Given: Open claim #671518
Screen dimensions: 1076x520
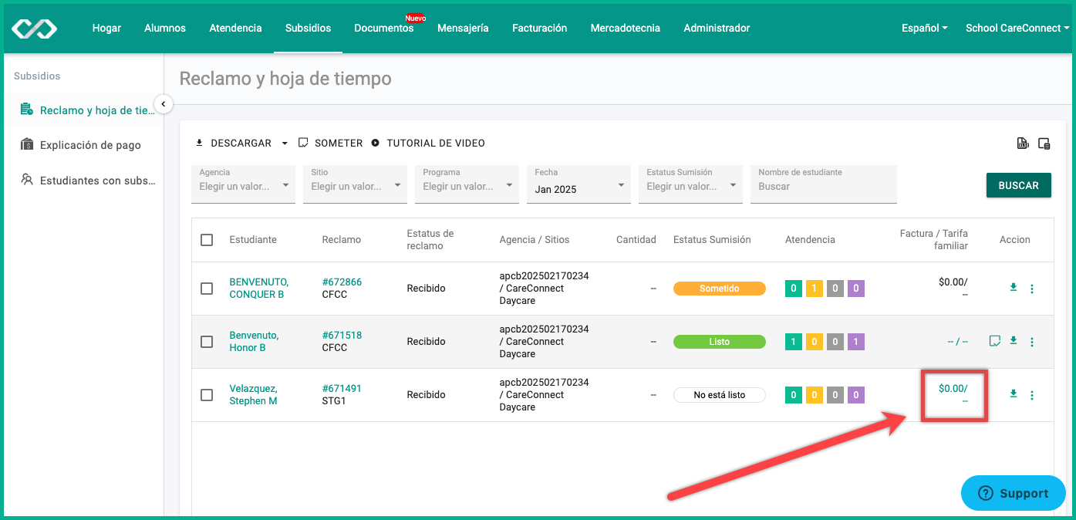Looking at the screenshot, I should tap(342, 336).
